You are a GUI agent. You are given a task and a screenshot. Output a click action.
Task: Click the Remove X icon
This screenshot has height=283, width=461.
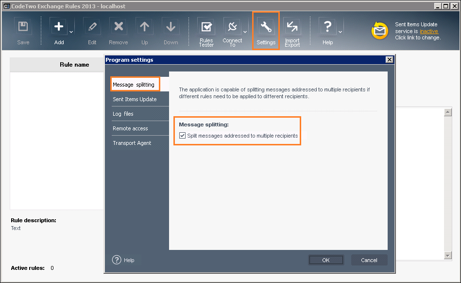click(x=119, y=26)
